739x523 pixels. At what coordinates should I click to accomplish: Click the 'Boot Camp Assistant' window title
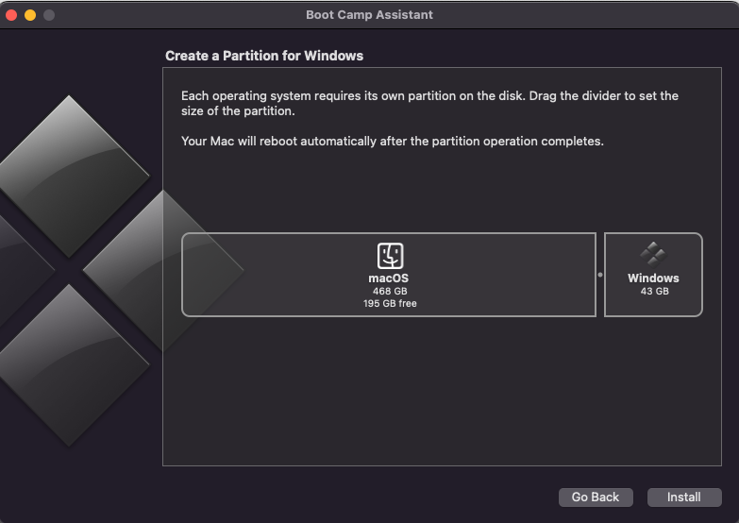tap(369, 14)
